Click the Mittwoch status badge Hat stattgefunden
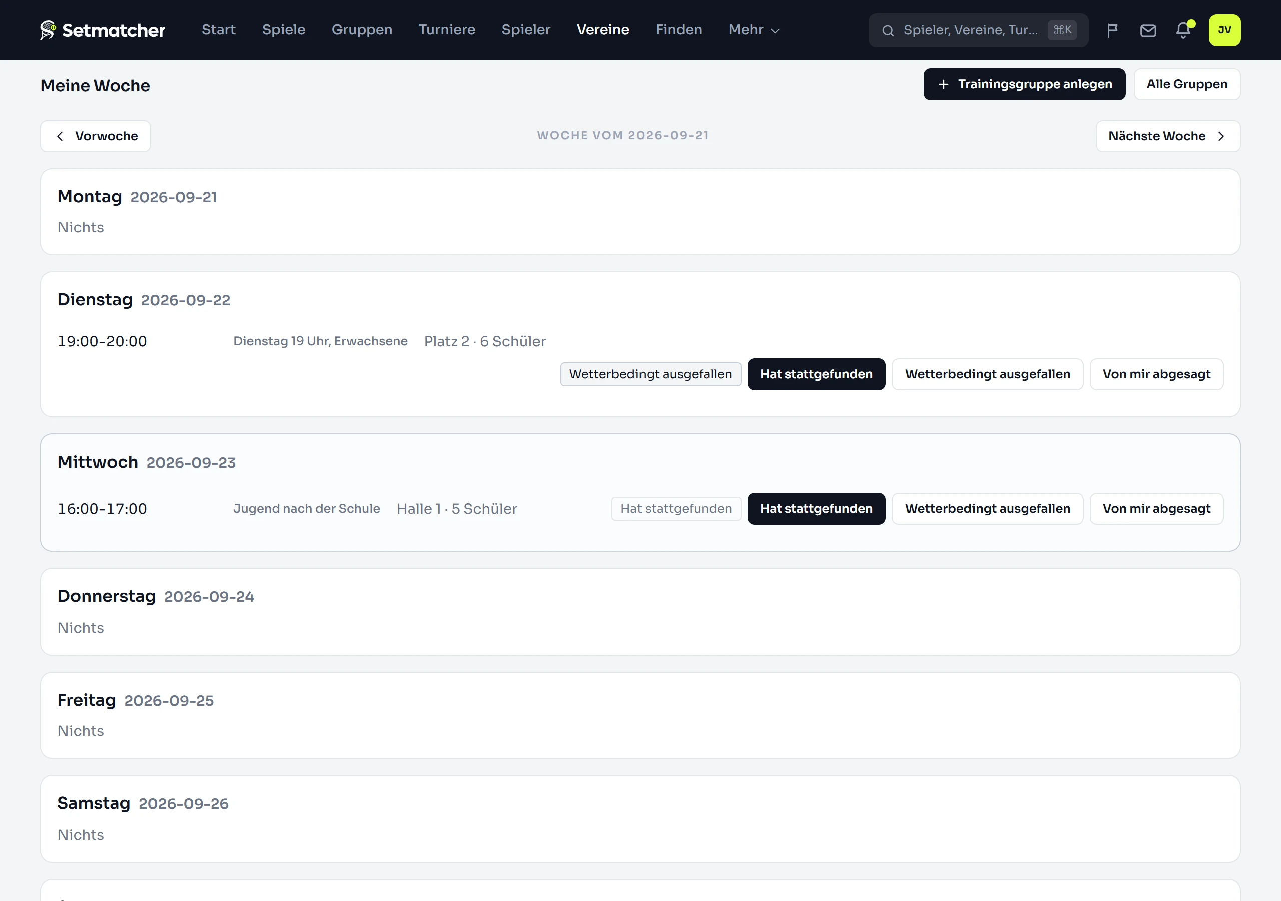The image size is (1281, 901). tap(676, 509)
